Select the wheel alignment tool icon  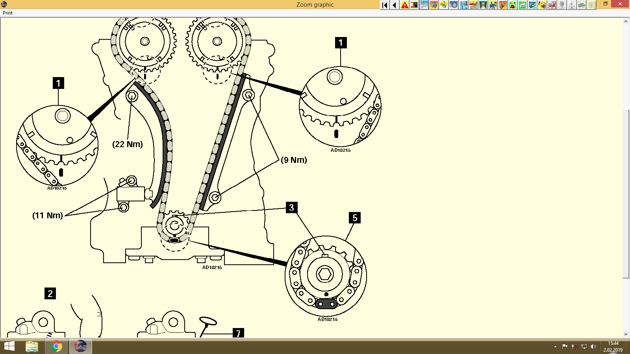coord(444,5)
